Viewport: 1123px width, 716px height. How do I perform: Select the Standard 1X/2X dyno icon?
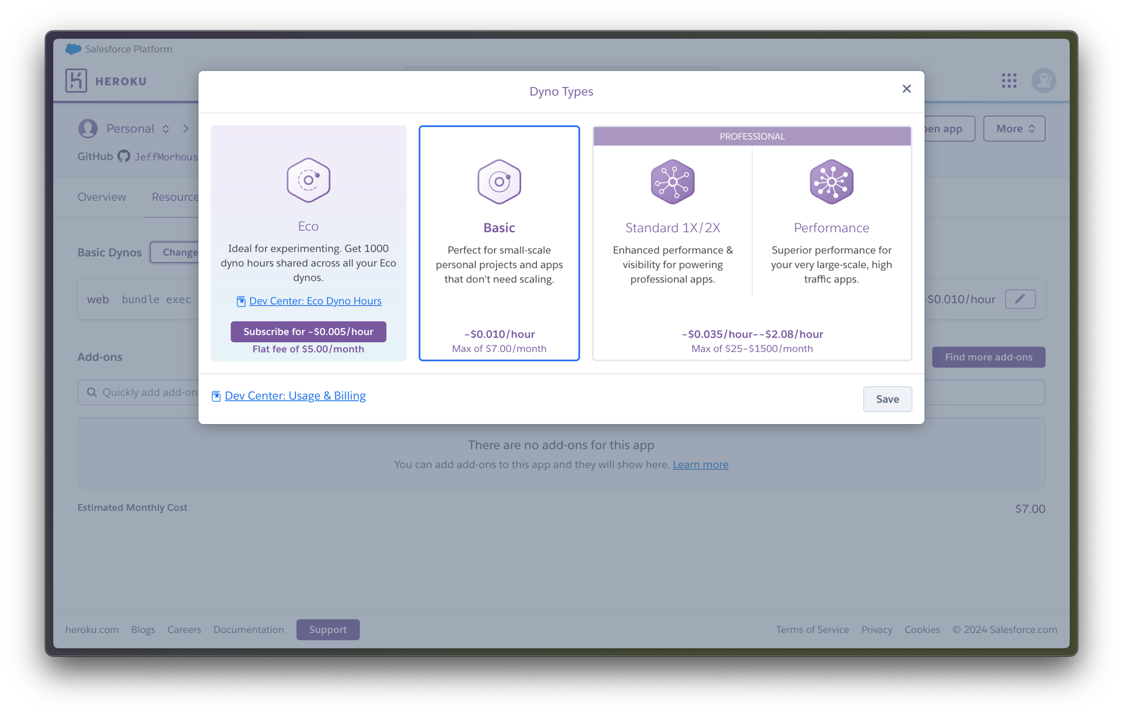click(673, 181)
